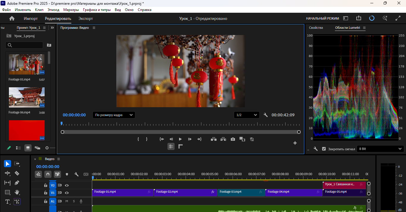This screenshot has width=406, height=212.
Task: Toggle show rulers button in Program monitor
Action: click(180, 146)
